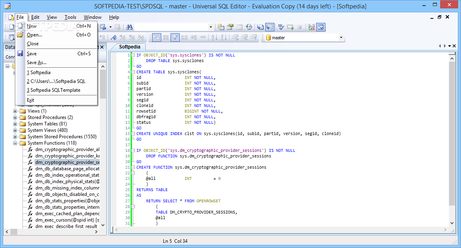Click the insert record icon with plus

(x=235, y=38)
